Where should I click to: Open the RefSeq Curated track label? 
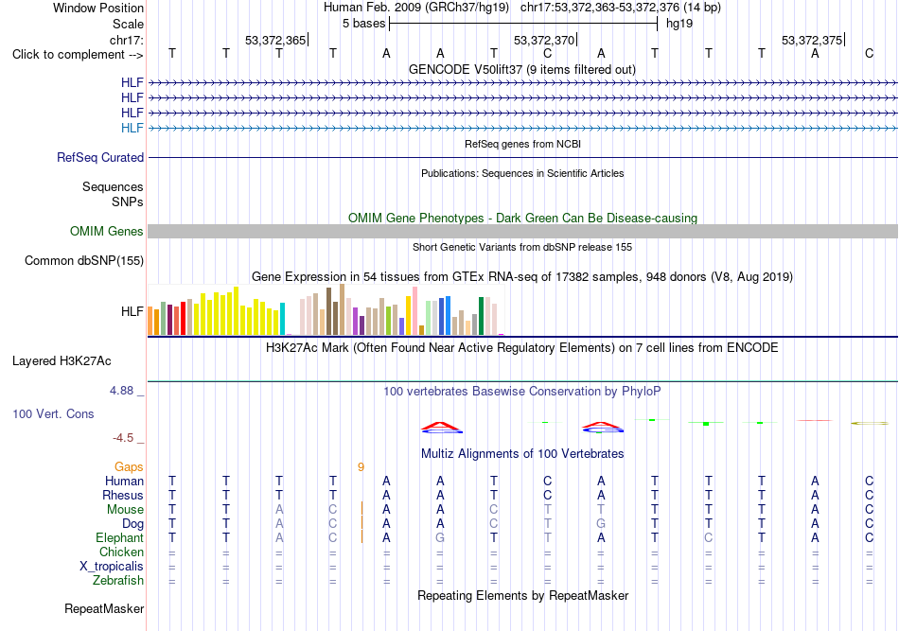point(100,158)
